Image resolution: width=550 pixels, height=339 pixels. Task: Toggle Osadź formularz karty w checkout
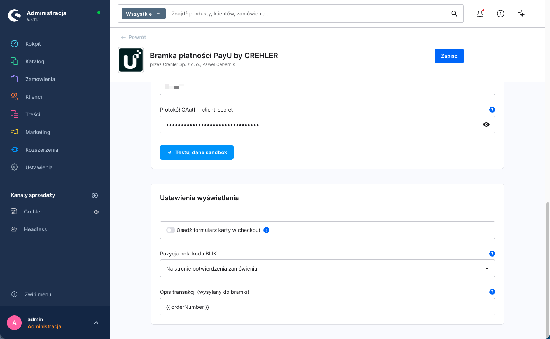point(171,230)
